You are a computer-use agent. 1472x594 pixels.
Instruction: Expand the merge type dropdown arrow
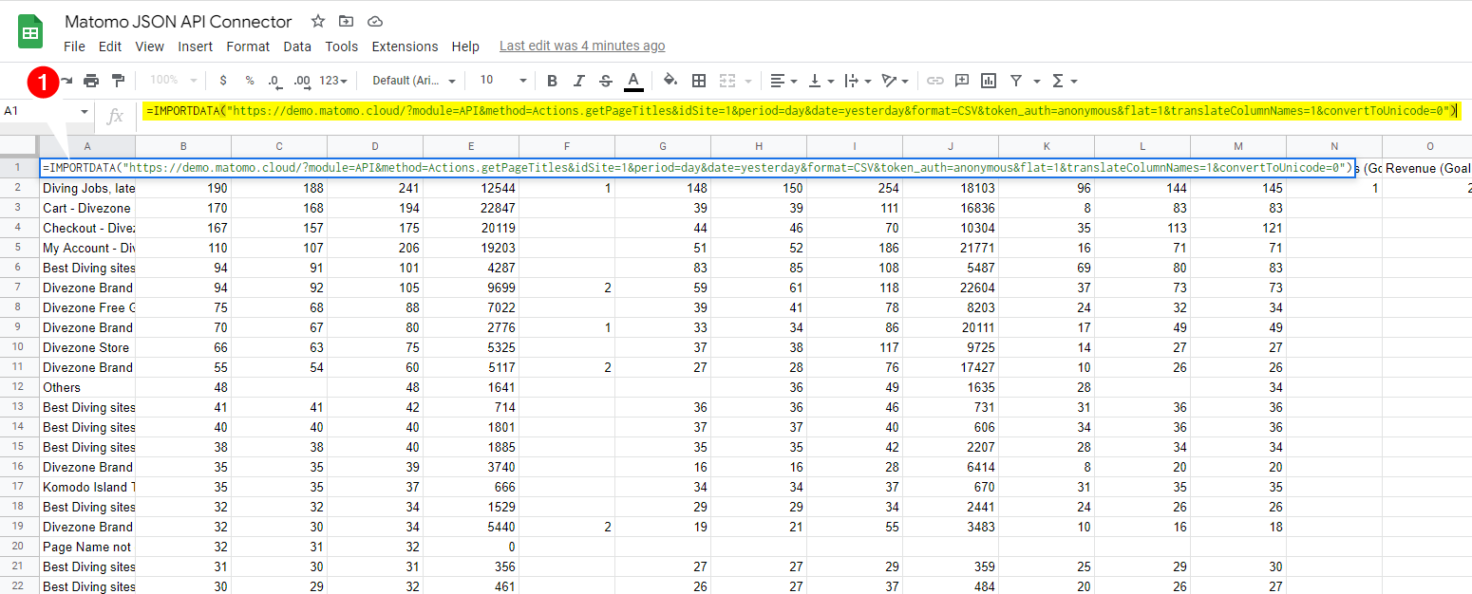(x=748, y=81)
